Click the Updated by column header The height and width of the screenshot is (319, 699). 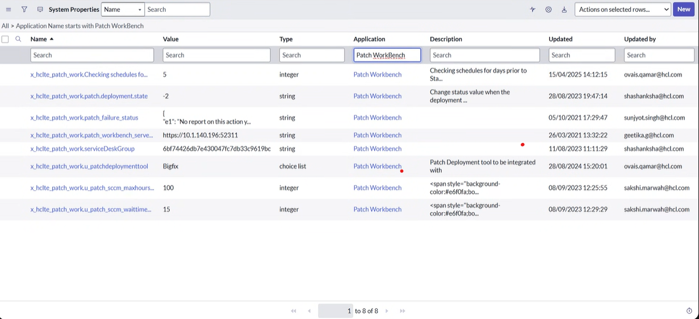click(x=640, y=39)
